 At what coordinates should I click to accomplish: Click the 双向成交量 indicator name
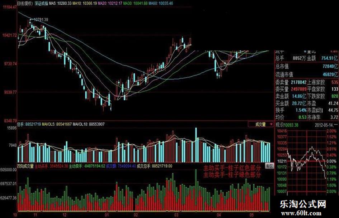(x=25, y=166)
